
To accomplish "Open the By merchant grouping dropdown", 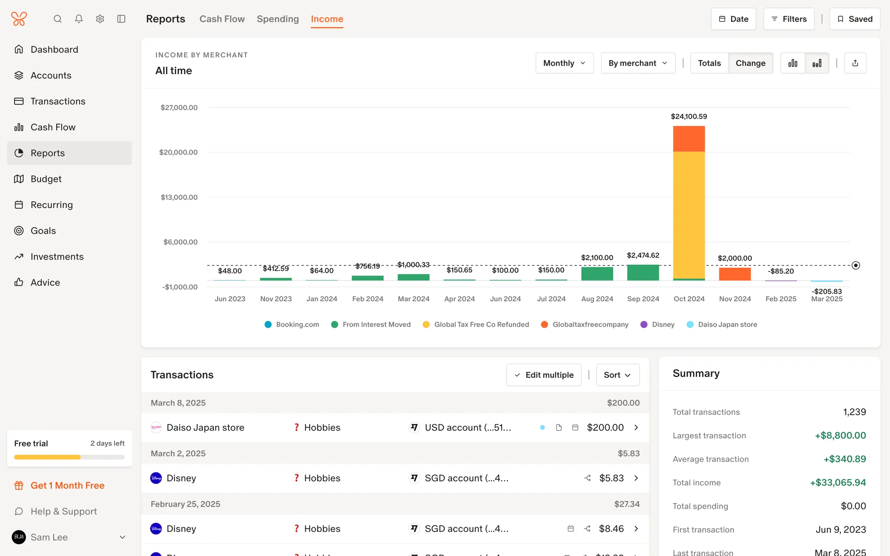I will click(638, 63).
